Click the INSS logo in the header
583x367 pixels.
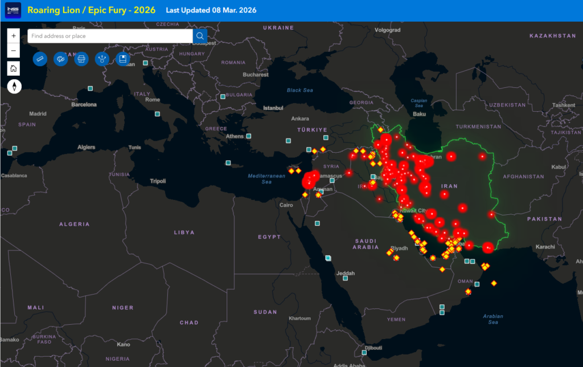[13, 10]
